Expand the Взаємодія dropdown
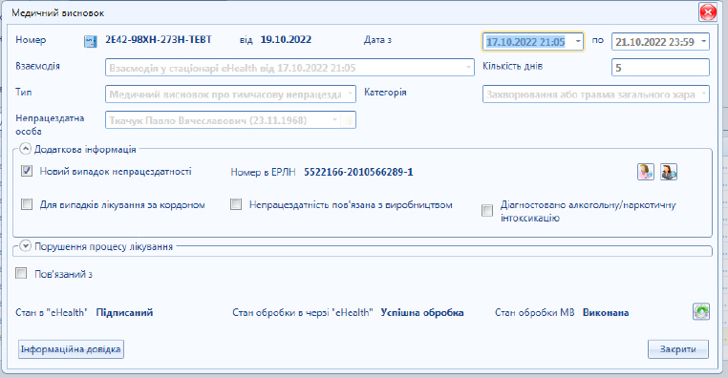The width and height of the screenshot is (728, 378). (x=468, y=68)
